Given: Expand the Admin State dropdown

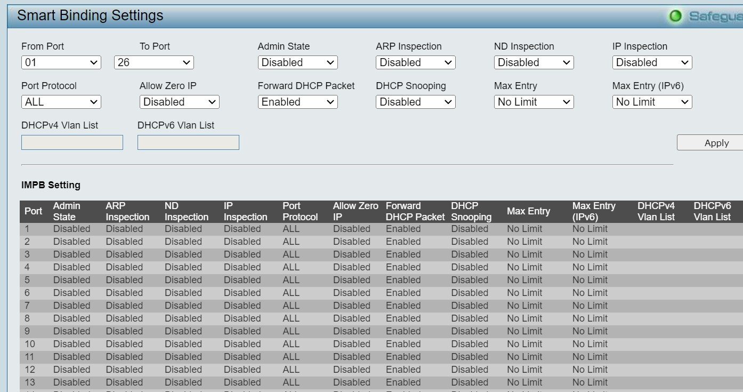Looking at the screenshot, I should [x=297, y=62].
